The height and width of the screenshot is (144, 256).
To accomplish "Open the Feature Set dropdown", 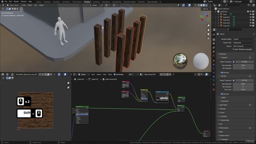I will tap(244, 43).
